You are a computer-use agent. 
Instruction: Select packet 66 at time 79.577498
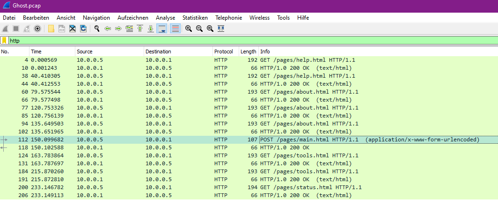(x=249, y=100)
